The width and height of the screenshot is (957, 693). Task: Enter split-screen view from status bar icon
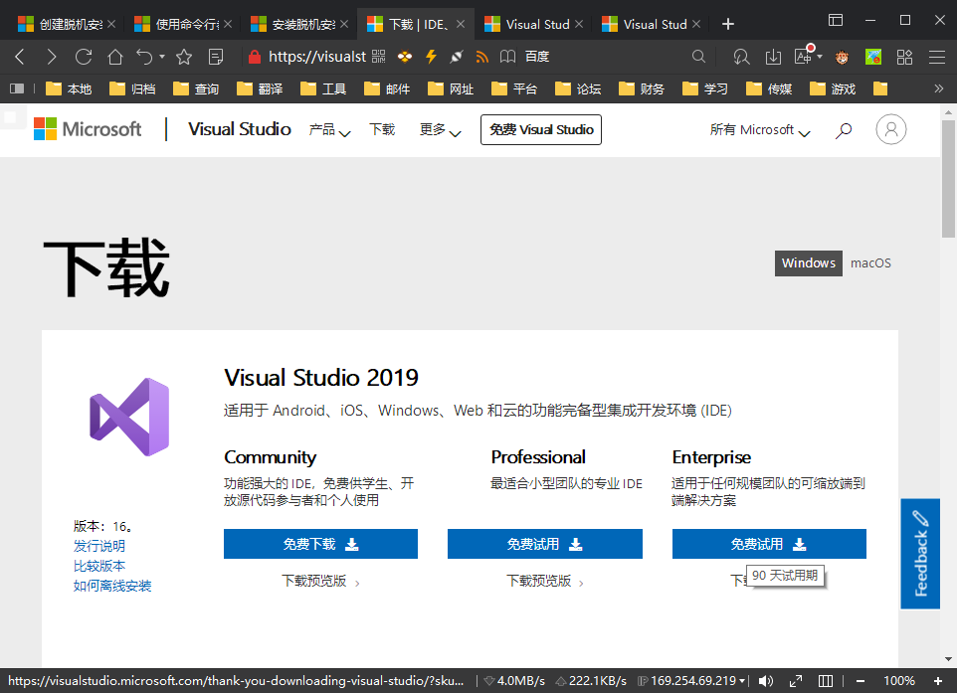825,680
